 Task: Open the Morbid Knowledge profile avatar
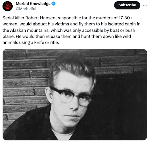click(x=8, y=6)
